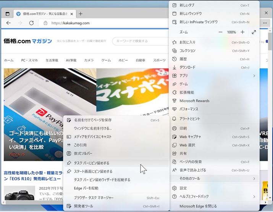Open 設定 from the menu
273x212 pixels.
tap(214, 188)
